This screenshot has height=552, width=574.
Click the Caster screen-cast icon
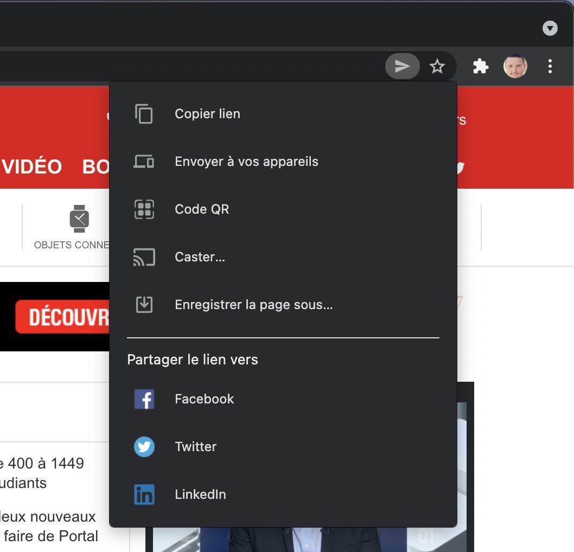tap(144, 257)
